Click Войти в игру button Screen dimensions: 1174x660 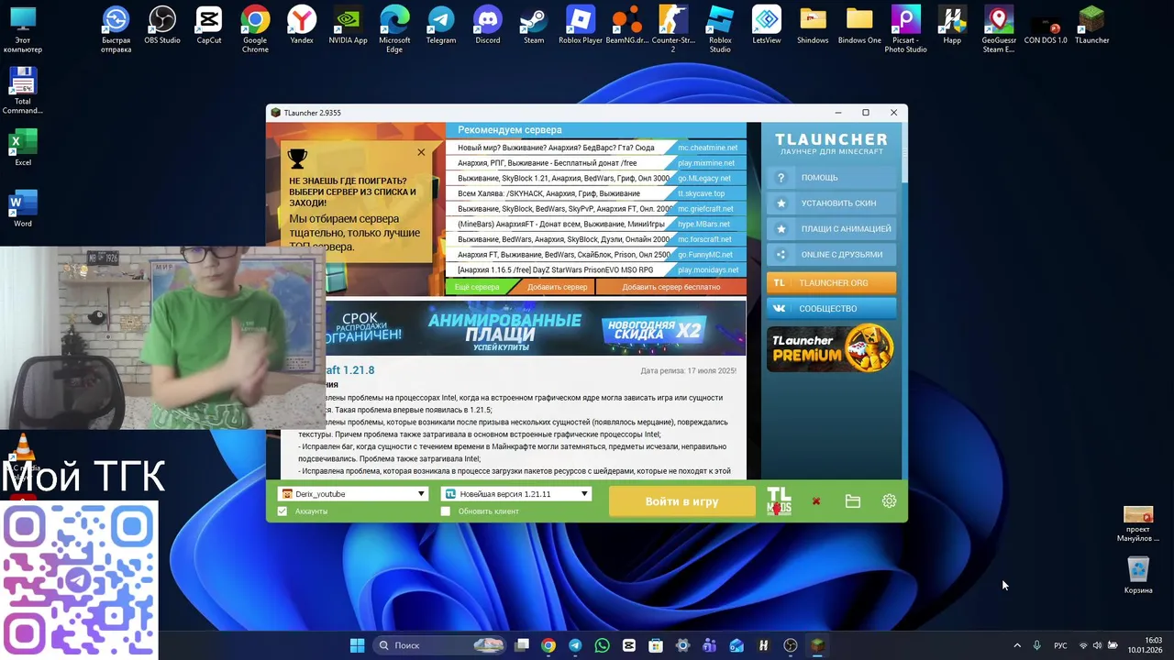tap(681, 501)
